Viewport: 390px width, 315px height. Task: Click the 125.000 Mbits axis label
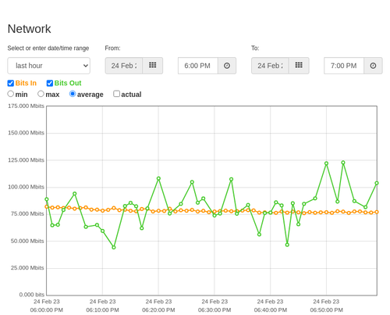tap(26, 160)
